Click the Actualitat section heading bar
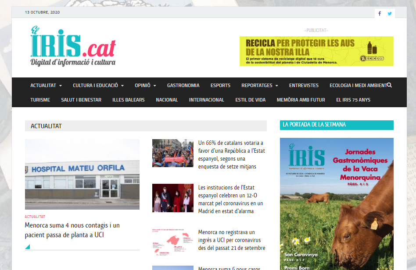Viewport: 416px width, 270px height. coord(146,126)
